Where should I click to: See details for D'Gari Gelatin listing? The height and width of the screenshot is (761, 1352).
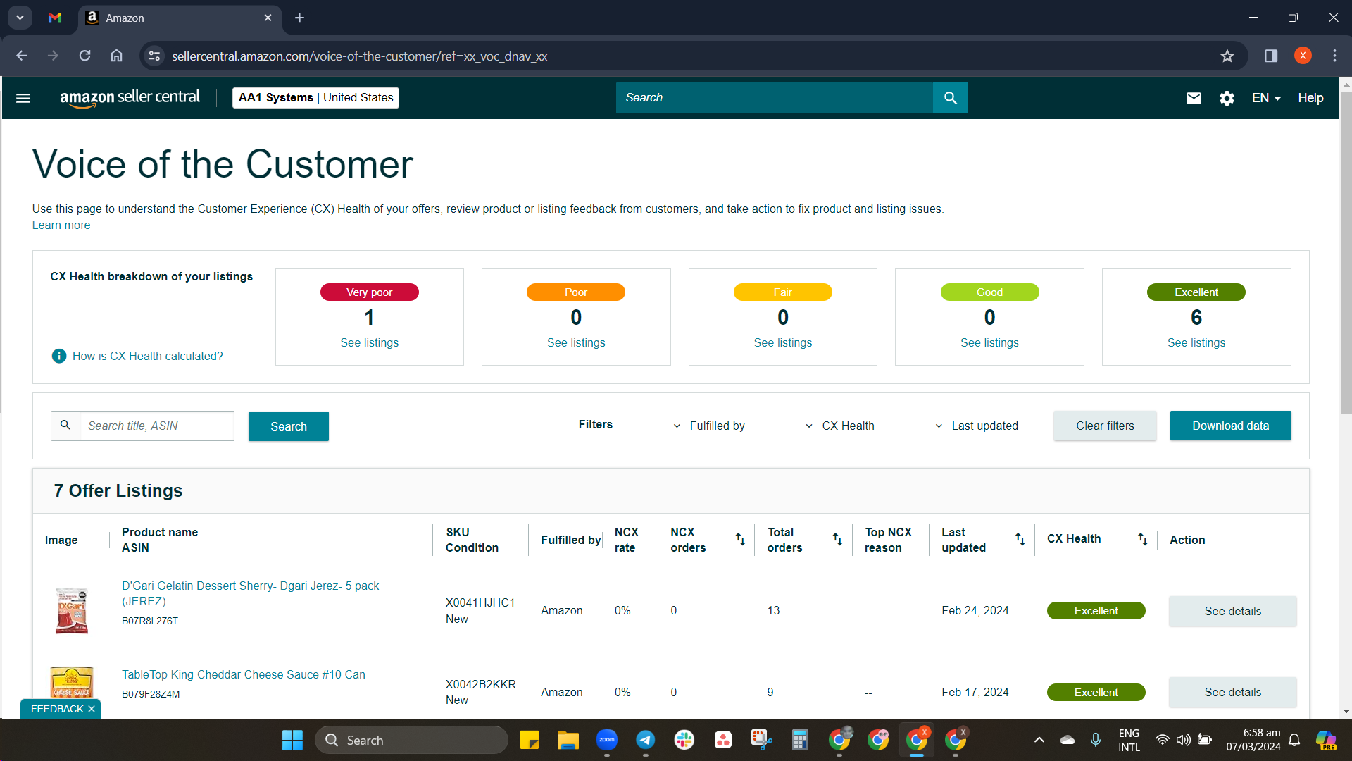point(1232,611)
